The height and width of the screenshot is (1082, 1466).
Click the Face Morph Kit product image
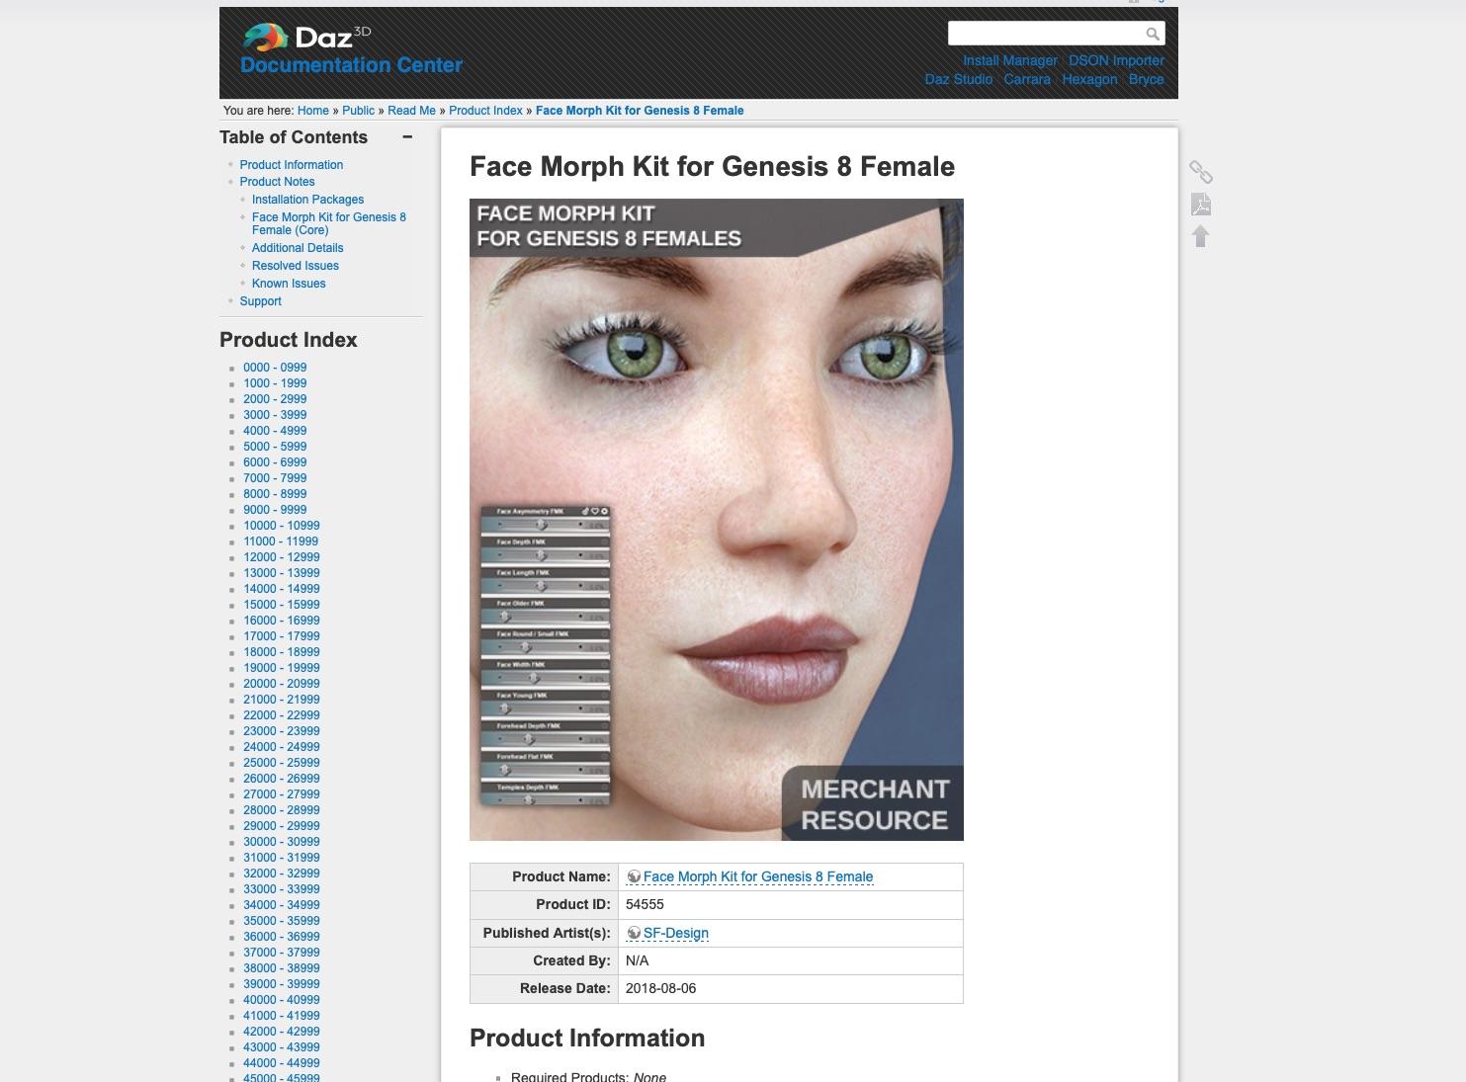coord(717,520)
